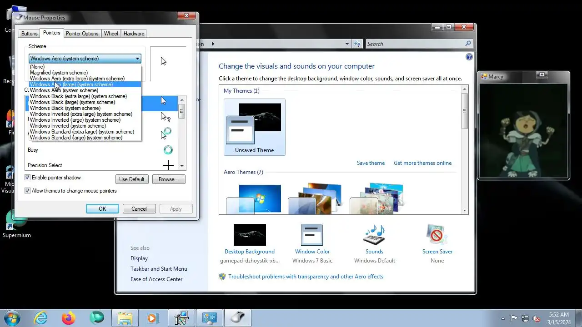The image size is (582, 327).
Task: Click the muted volume tray icon
Action: 537,318
